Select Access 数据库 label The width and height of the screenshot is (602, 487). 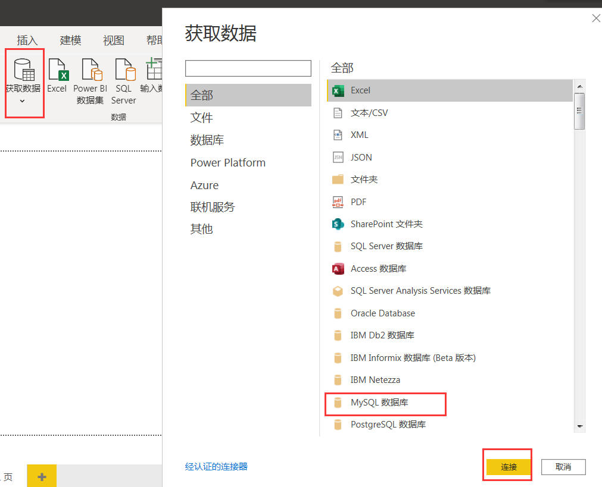point(379,268)
